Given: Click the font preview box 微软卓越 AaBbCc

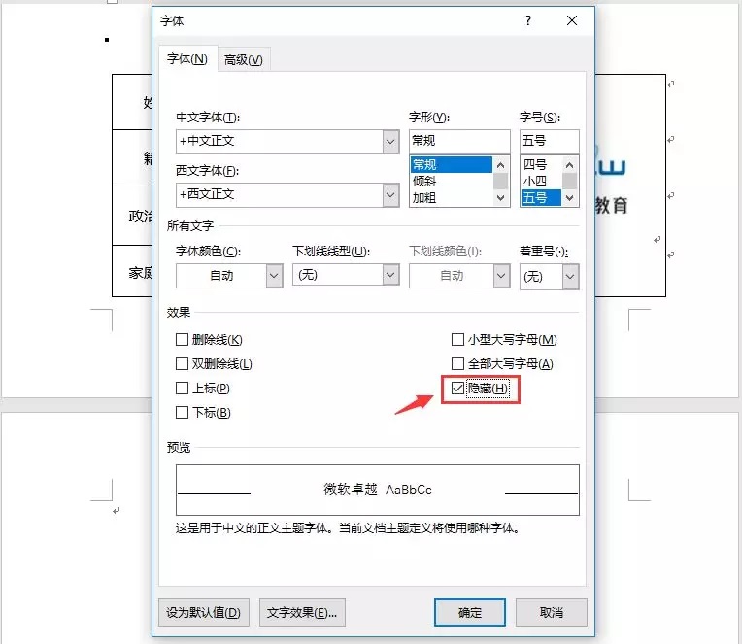Looking at the screenshot, I should coord(377,490).
